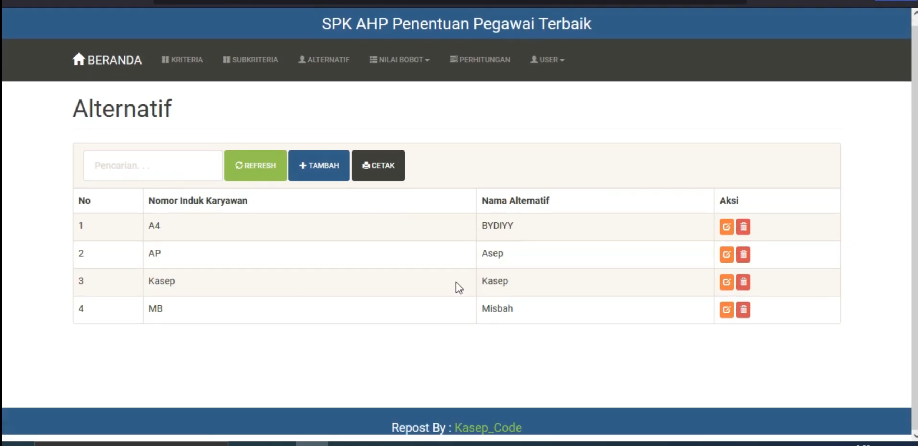The image size is (918, 446).
Task: Edit the BYDIYY row entry
Action: [726, 227]
